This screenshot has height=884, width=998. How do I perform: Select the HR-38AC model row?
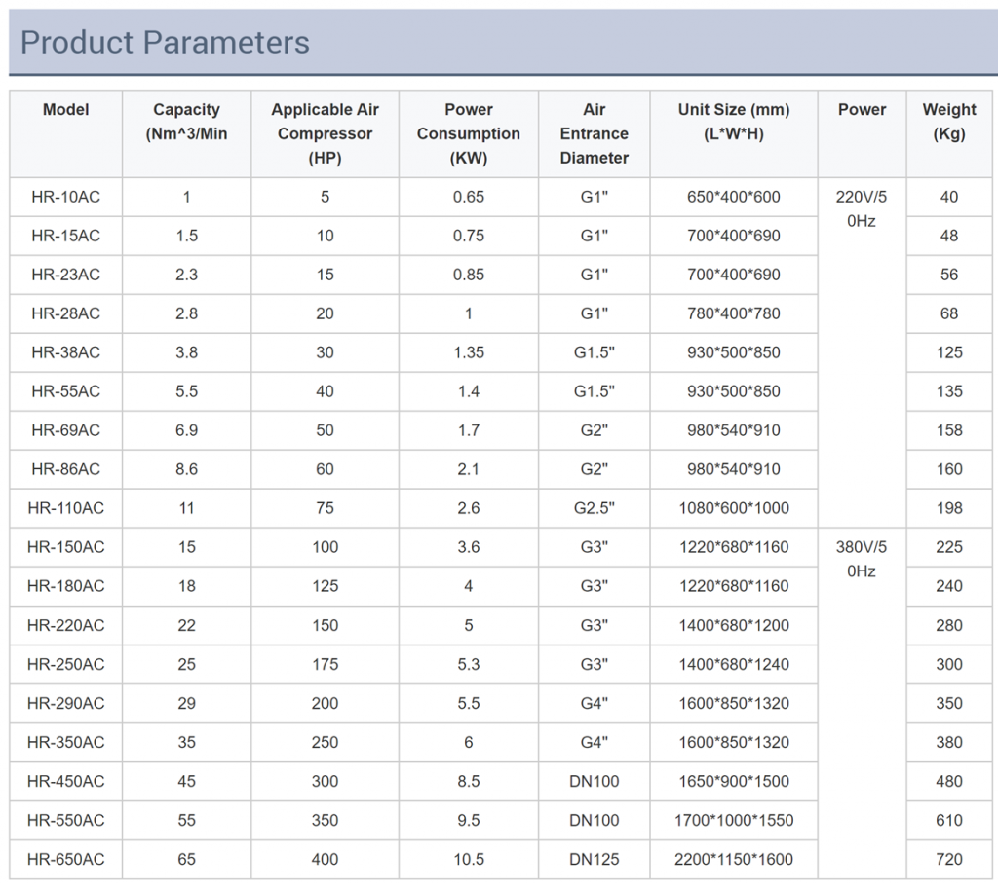point(65,352)
